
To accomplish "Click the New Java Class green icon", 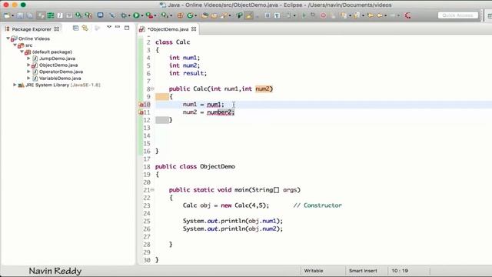I will click(x=190, y=15).
